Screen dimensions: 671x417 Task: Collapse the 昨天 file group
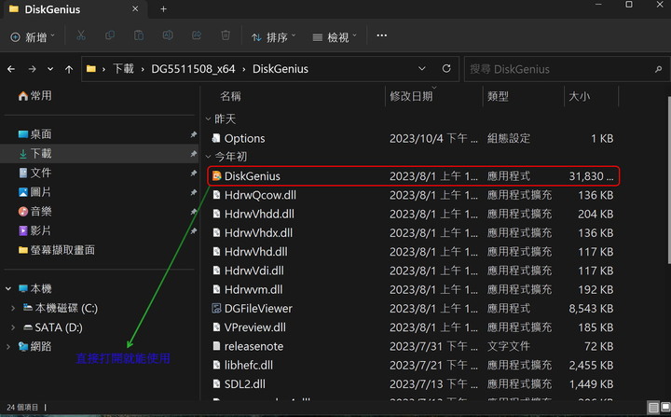[x=209, y=118]
